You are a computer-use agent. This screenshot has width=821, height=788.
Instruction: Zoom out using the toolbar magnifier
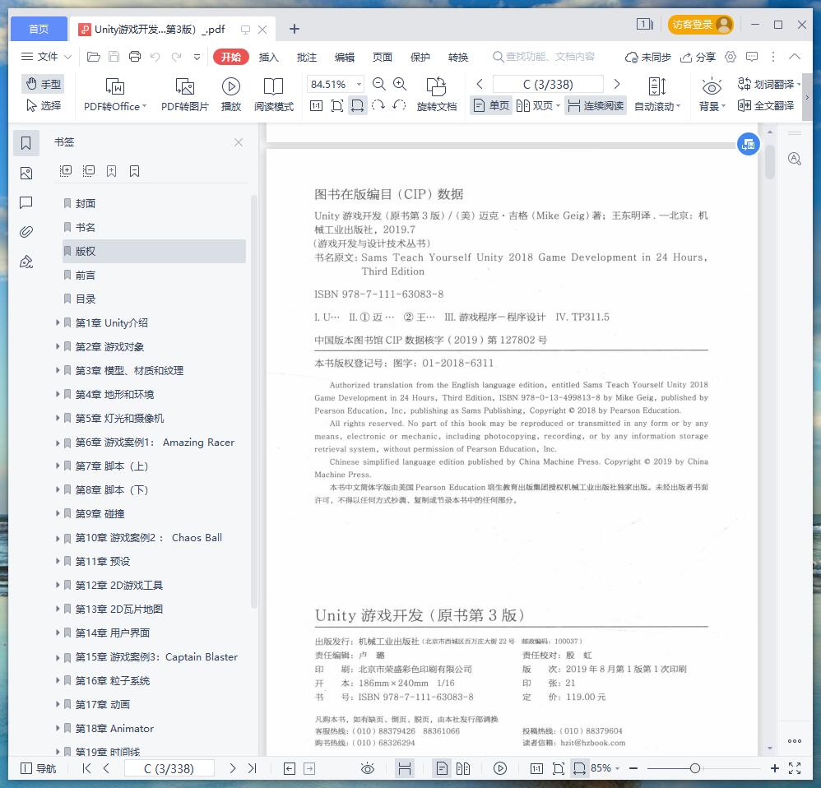378,84
